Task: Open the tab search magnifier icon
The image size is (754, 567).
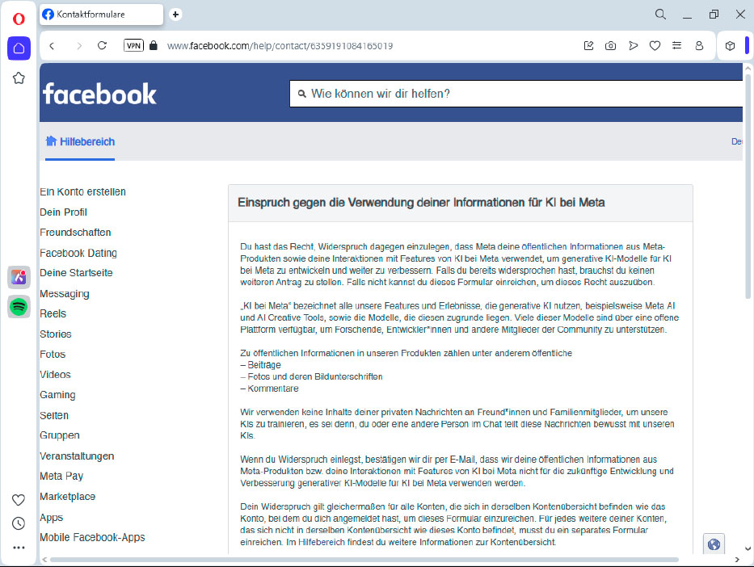Action: pos(661,15)
